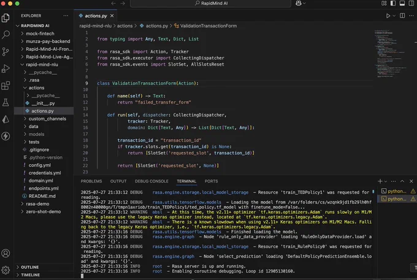
Task: Go forward with the navigation arrow
Action: [x=123, y=3]
